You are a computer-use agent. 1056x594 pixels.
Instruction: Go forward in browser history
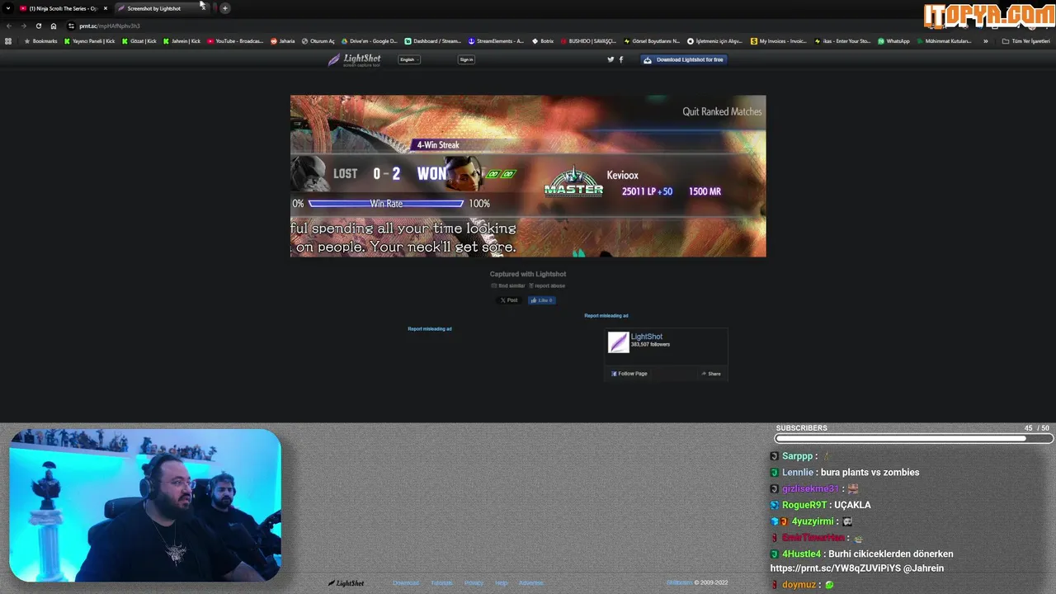tap(23, 26)
